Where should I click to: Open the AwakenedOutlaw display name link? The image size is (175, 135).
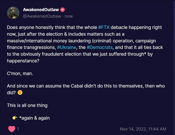(41, 10)
